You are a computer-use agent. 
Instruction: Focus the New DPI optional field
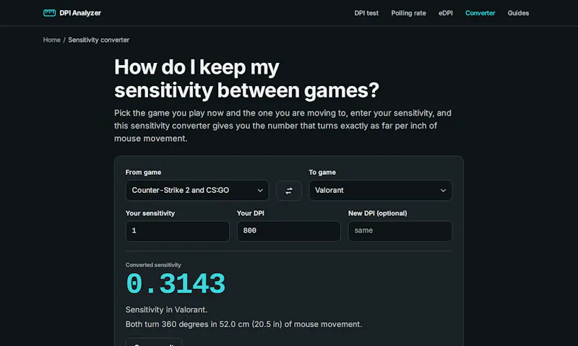[400, 231]
